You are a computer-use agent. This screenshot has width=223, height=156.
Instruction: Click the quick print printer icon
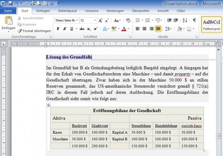[x=33, y=3]
